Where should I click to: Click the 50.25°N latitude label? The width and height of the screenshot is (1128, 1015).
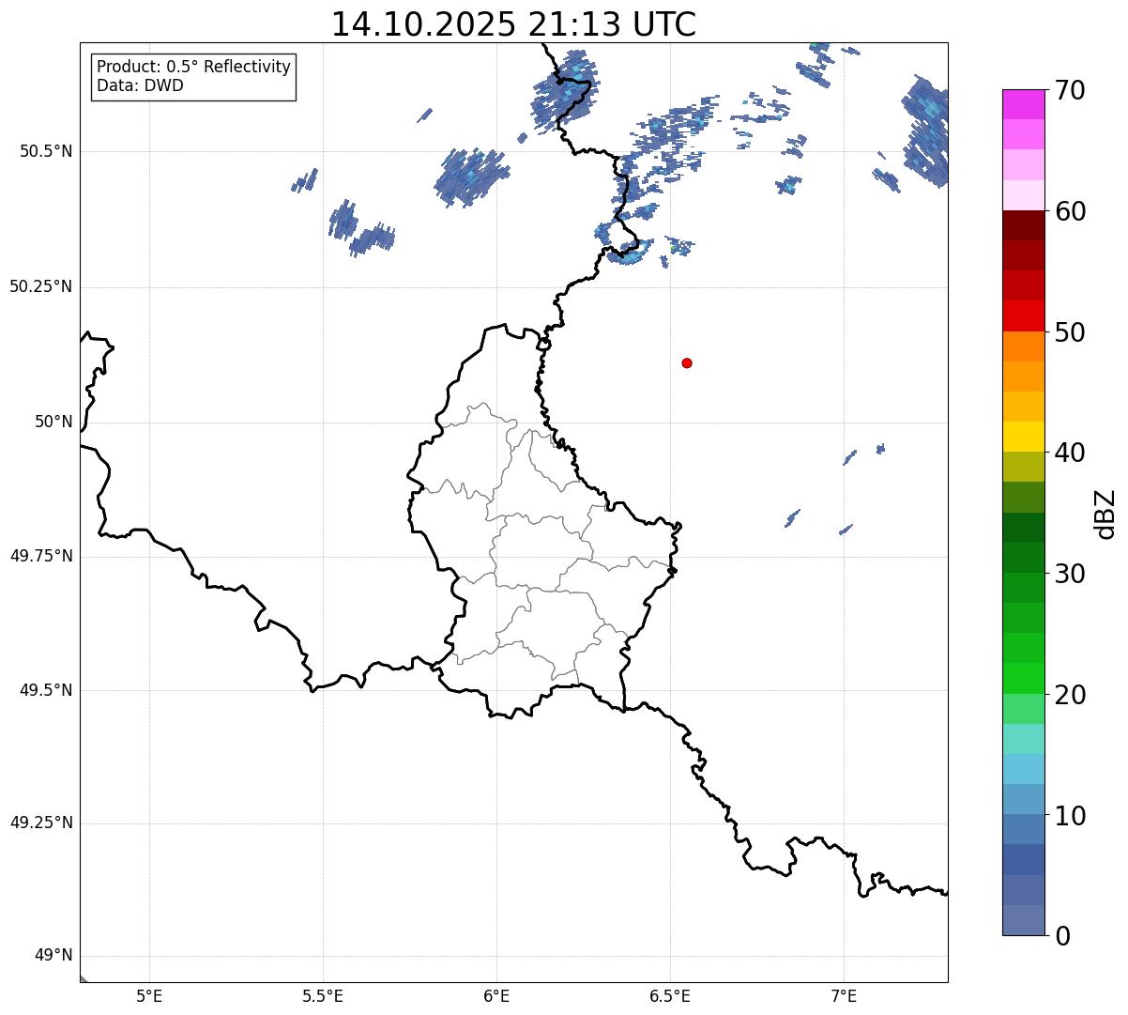pyautogui.click(x=41, y=286)
